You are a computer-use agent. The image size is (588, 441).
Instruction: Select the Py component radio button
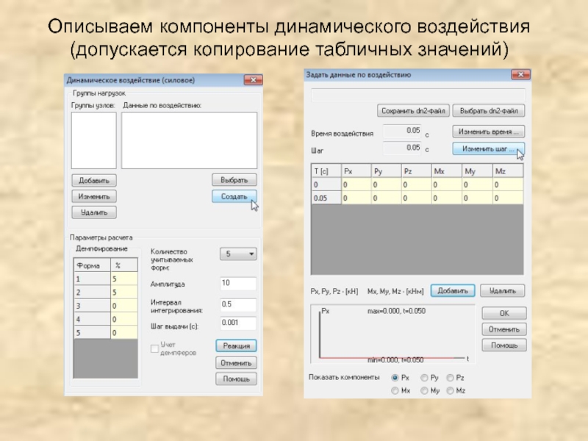pos(424,378)
